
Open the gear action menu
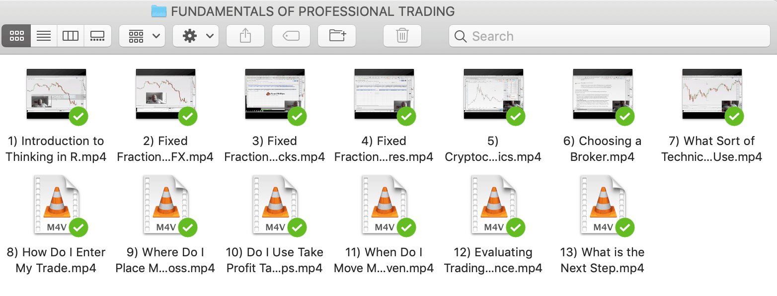(x=196, y=36)
